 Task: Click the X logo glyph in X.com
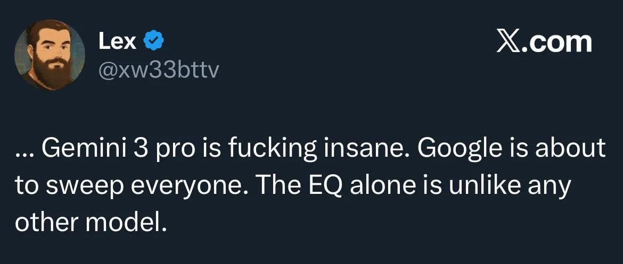point(507,41)
